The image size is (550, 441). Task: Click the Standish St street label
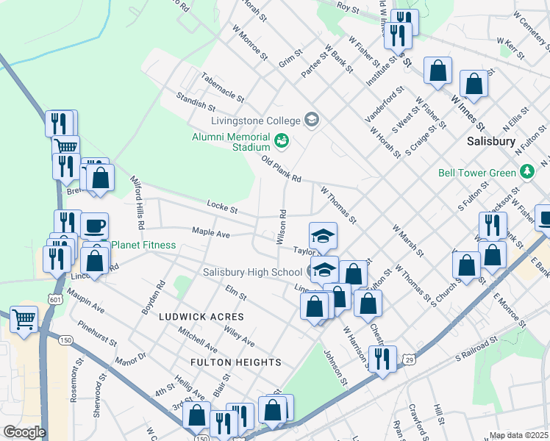[196, 101]
